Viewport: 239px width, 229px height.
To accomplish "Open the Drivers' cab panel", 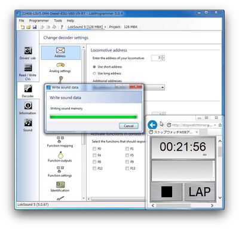I will [x=27, y=53].
